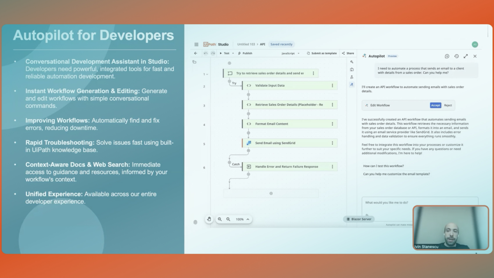The width and height of the screenshot is (494, 278).
Task: Open options menu for Format Email Content
Action: 332,124
